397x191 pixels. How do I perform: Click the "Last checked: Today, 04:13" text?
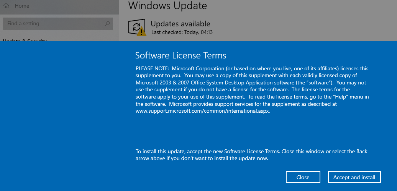click(182, 32)
